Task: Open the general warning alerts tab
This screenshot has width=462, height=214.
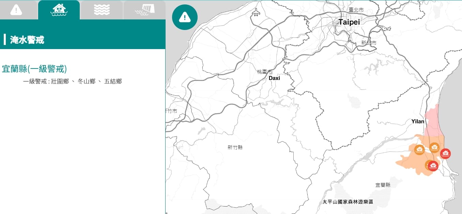Action: [16, 10]
